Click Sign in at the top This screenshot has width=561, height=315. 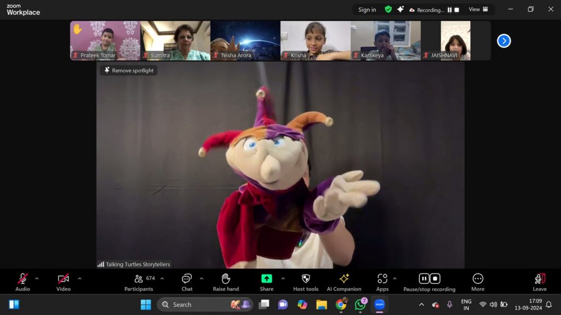(367, 10)
